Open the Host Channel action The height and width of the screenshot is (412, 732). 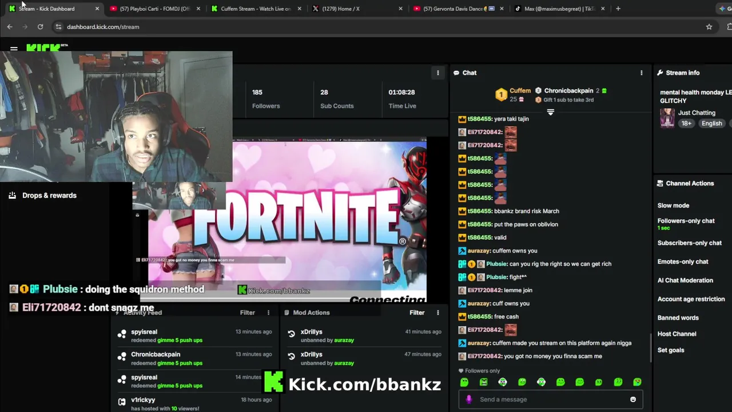coord(677,334)
